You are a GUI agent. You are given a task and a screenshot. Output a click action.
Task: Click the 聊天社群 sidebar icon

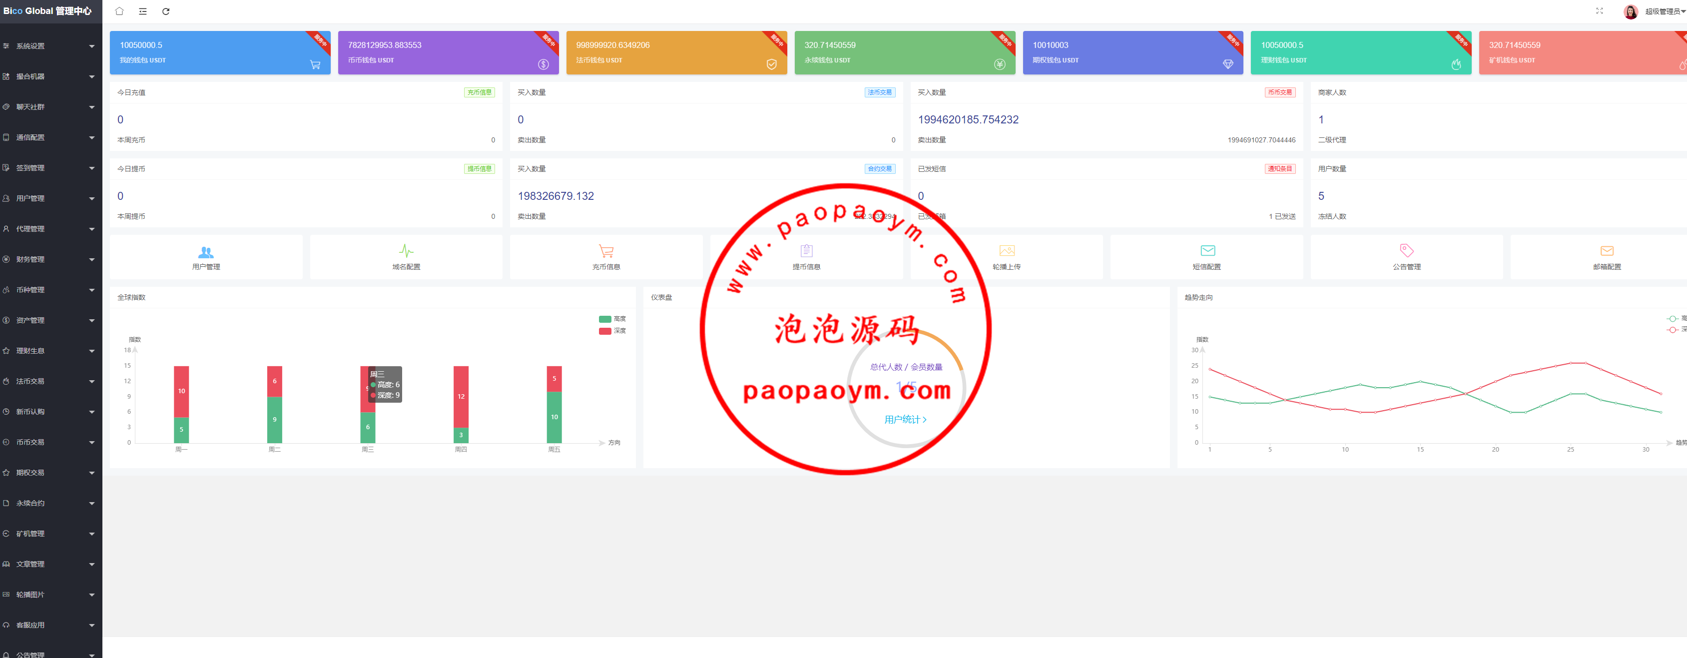click(6, 107)
